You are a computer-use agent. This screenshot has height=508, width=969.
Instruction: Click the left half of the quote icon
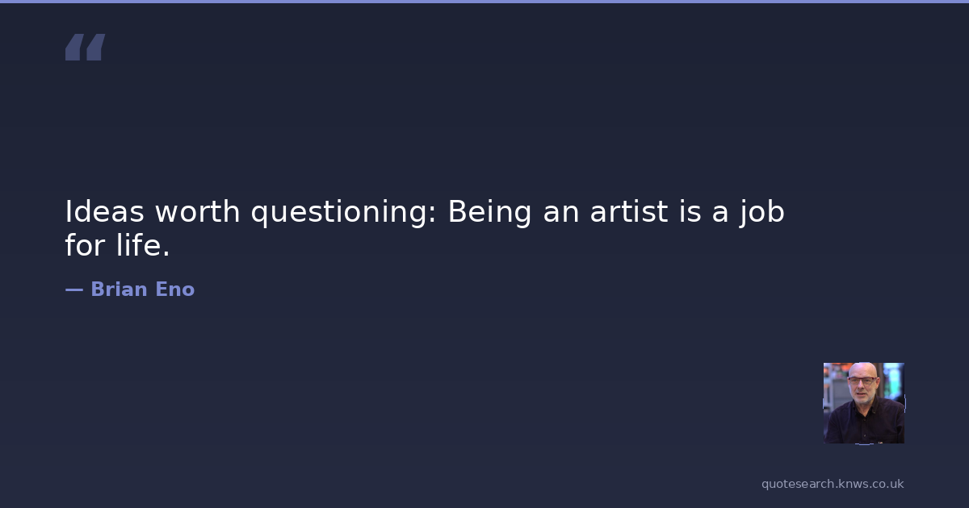74,47
